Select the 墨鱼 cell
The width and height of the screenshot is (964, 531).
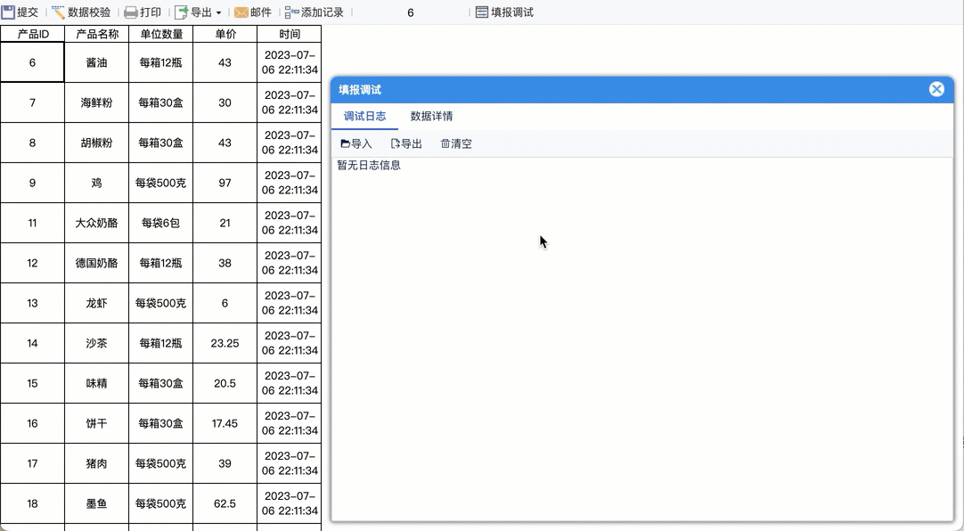tap(96, 503)
